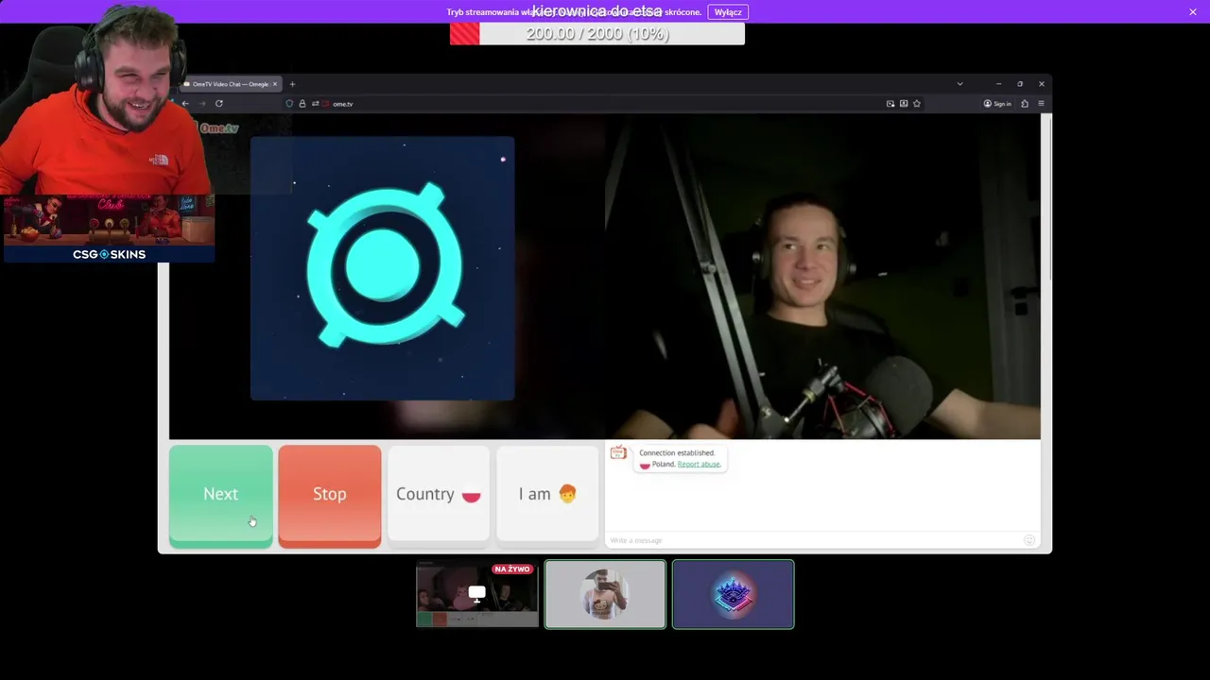Open a new browser tab with plus
The width and height of the screenshot is (1210, 680).
[x=292, y=84]
